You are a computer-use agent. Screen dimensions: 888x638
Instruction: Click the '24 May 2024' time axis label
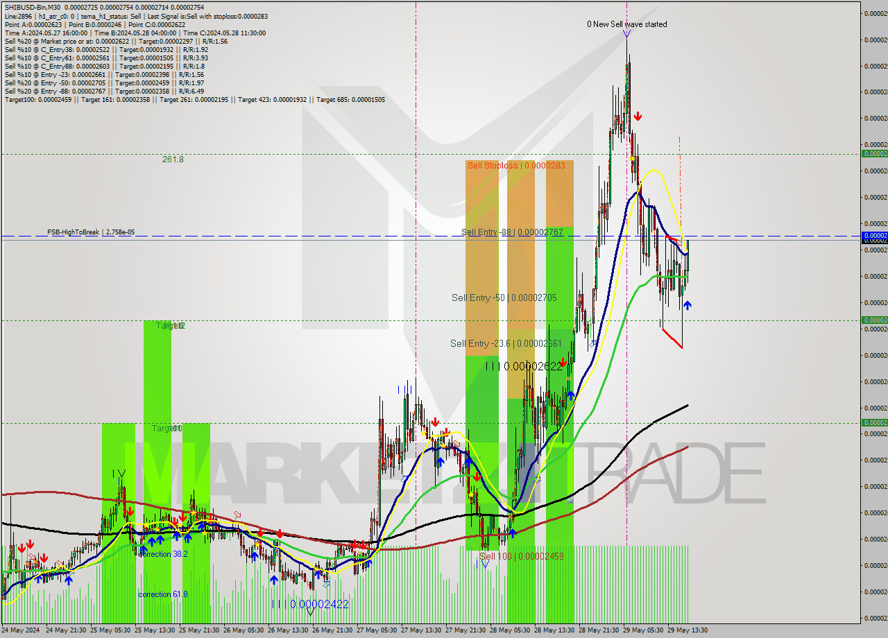(x=22, y=630)
